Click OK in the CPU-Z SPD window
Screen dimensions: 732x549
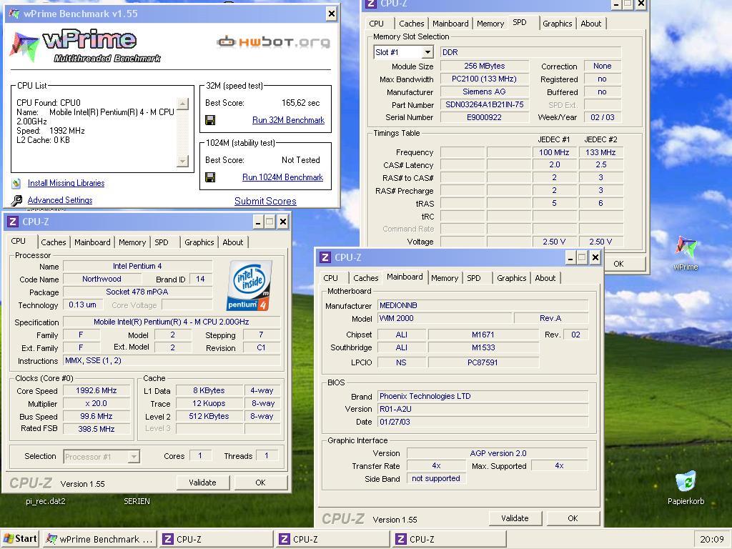tap(623, 264)
